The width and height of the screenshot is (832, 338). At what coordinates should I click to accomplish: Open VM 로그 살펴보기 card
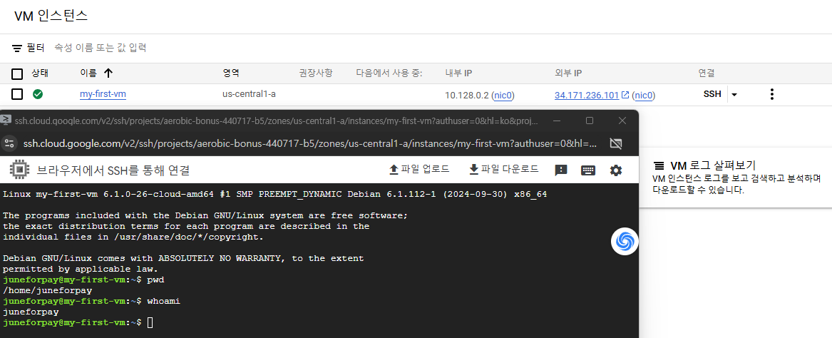[736, 178]
